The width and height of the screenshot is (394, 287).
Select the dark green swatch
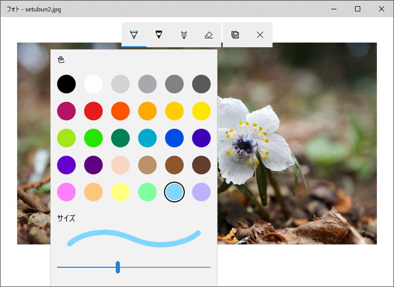[120, 138]
